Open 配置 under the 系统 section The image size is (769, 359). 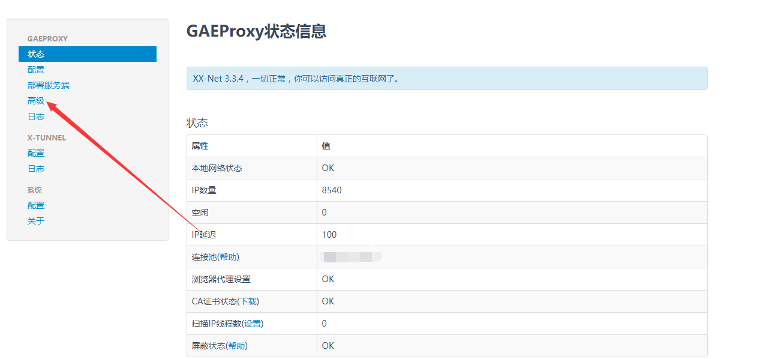(35, 205)
